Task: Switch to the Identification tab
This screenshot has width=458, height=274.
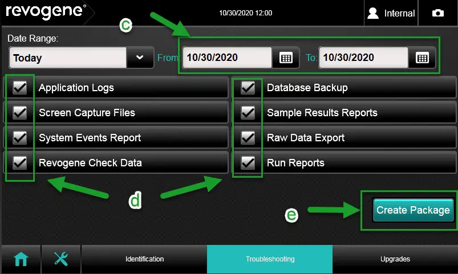Action: click(144, 259)
